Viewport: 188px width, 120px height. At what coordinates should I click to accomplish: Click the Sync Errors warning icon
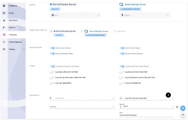point(4,20)
